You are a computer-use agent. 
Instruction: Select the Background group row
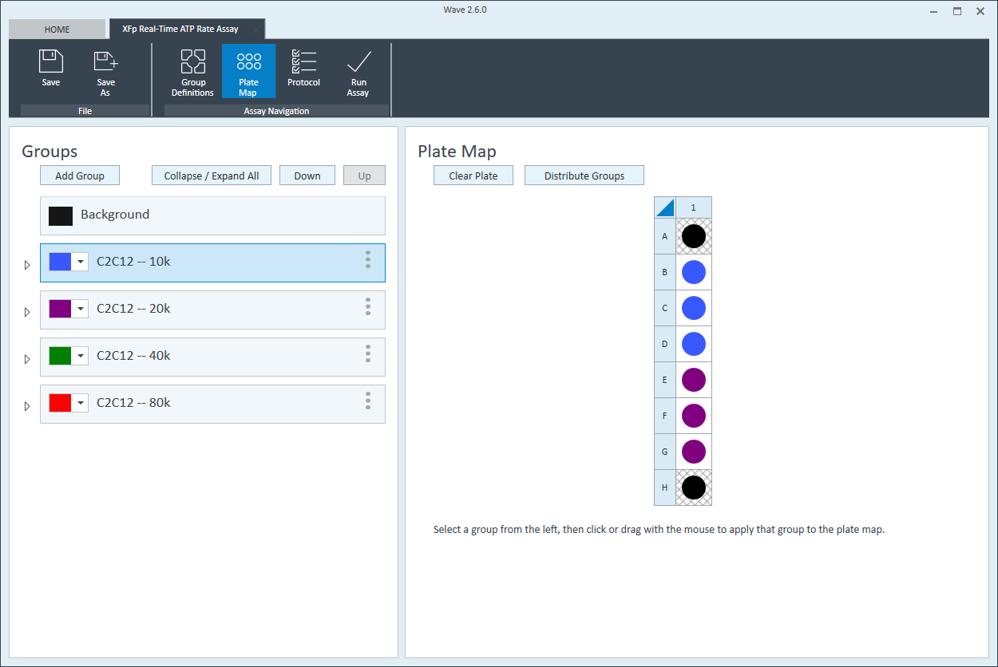212,215
